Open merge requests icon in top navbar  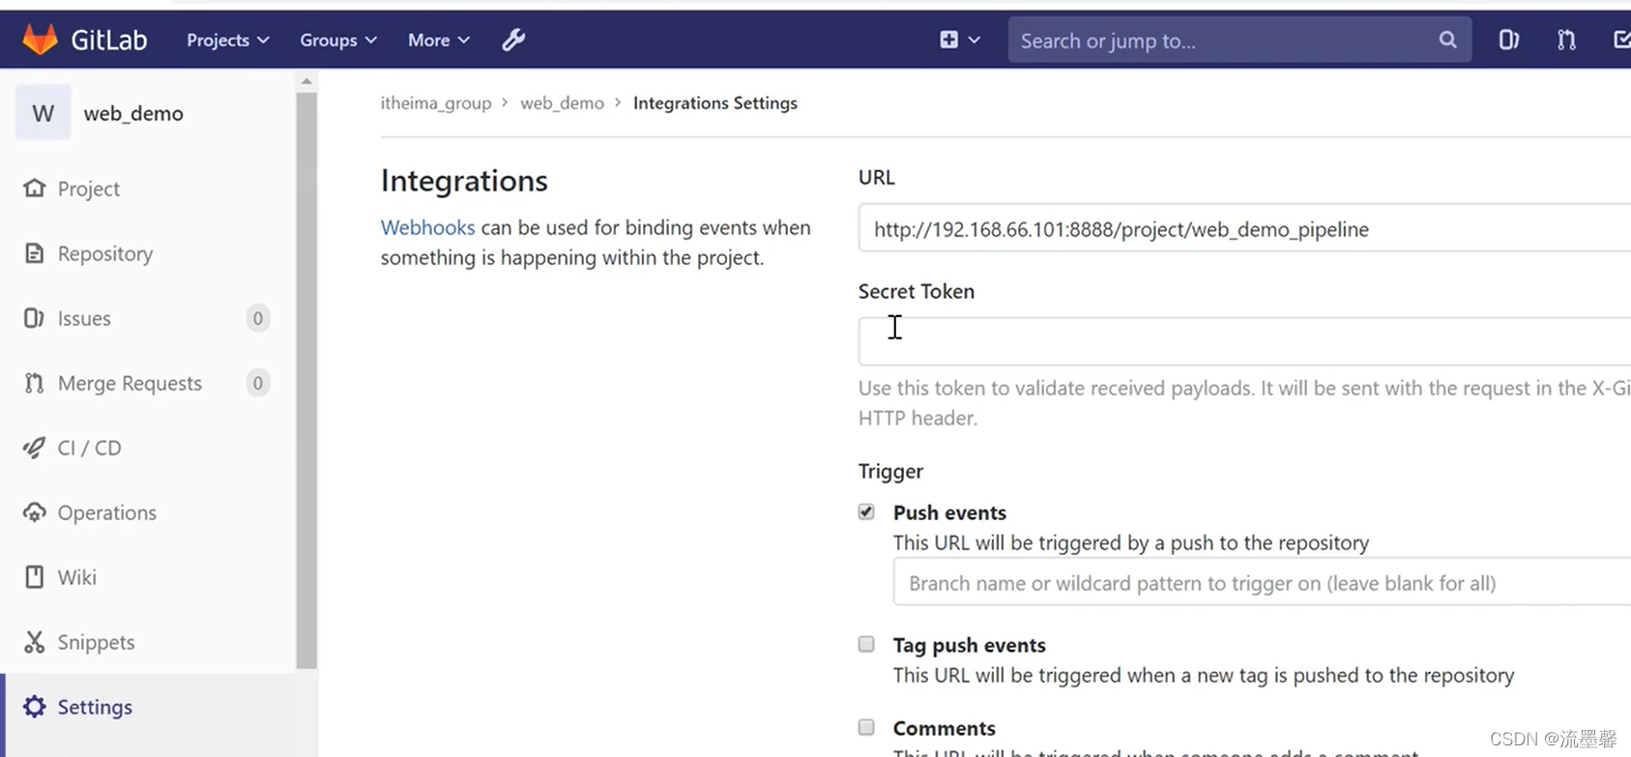tap(1566, 40)
